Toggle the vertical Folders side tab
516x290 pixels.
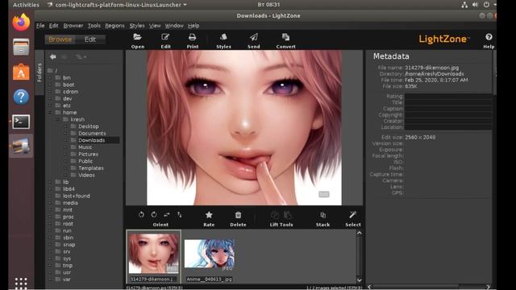[x=40, y=72]
